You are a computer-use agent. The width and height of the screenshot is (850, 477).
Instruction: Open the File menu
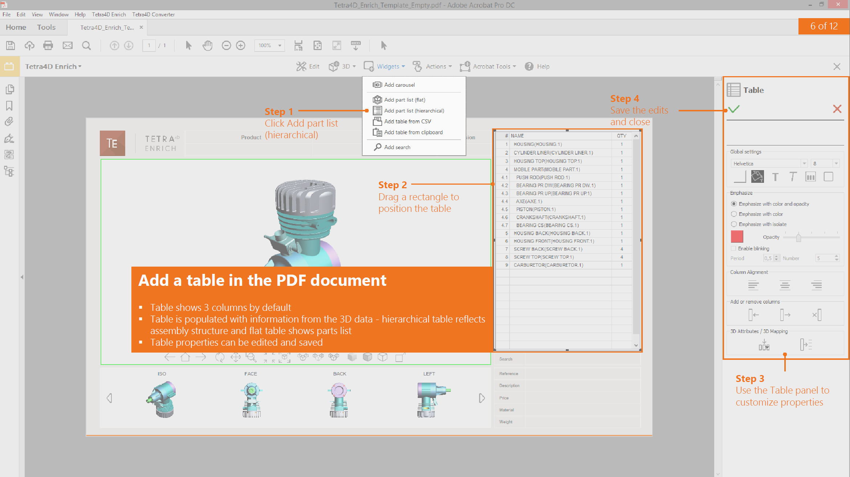tap(7, 15)
